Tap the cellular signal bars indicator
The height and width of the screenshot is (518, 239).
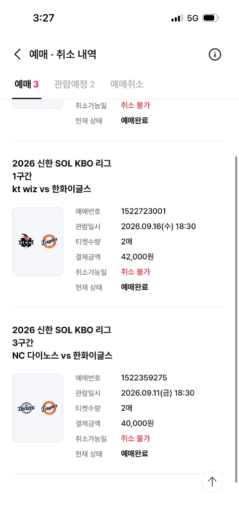click(x=177, y=18)
